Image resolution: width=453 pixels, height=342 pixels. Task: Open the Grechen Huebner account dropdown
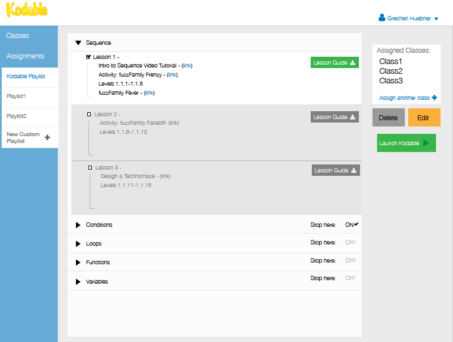[436, 19]
